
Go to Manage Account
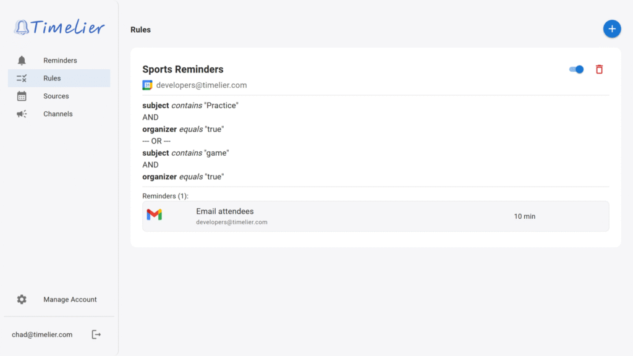[70, 300]
